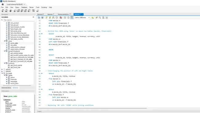Close the lessons 2 query tab
Image resolution: width=200 pixels, height=113 pixels.
click(x=82, y=14)
